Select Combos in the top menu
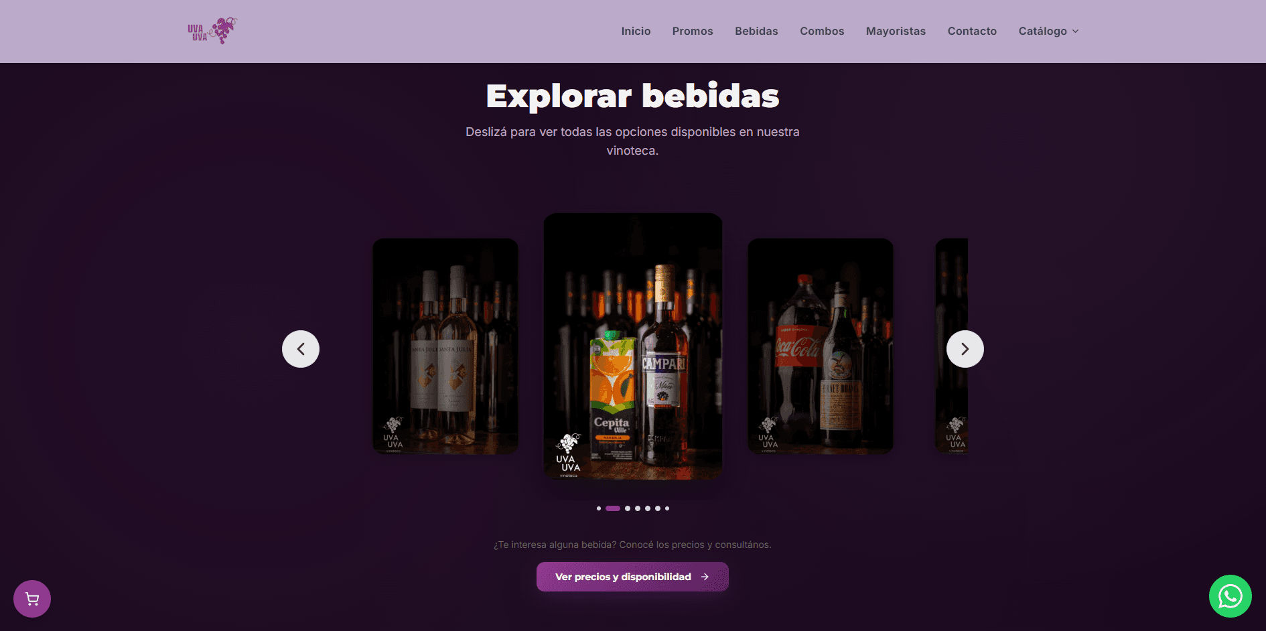Screen dimensions: 1266x631 click(822, 31)
